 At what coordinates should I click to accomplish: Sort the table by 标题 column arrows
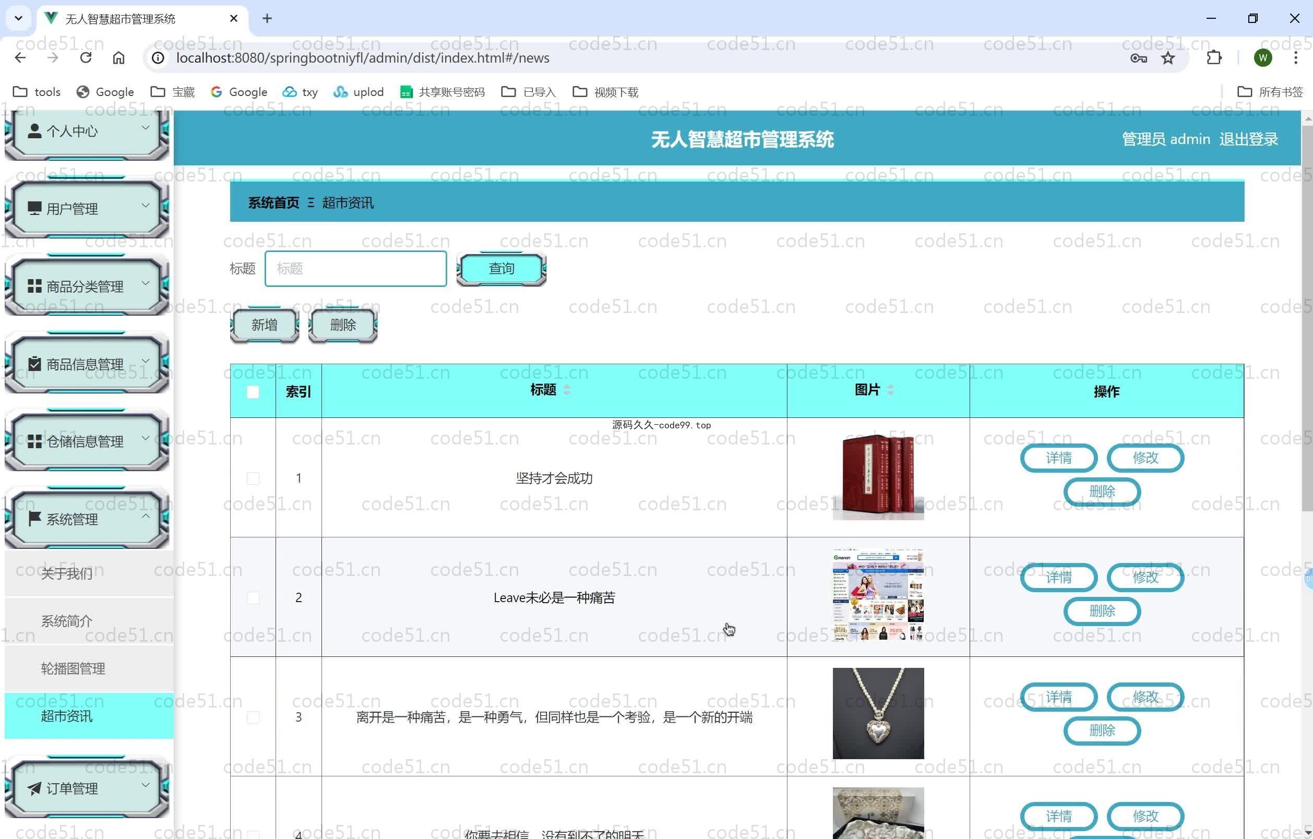(x=567, y=390)
